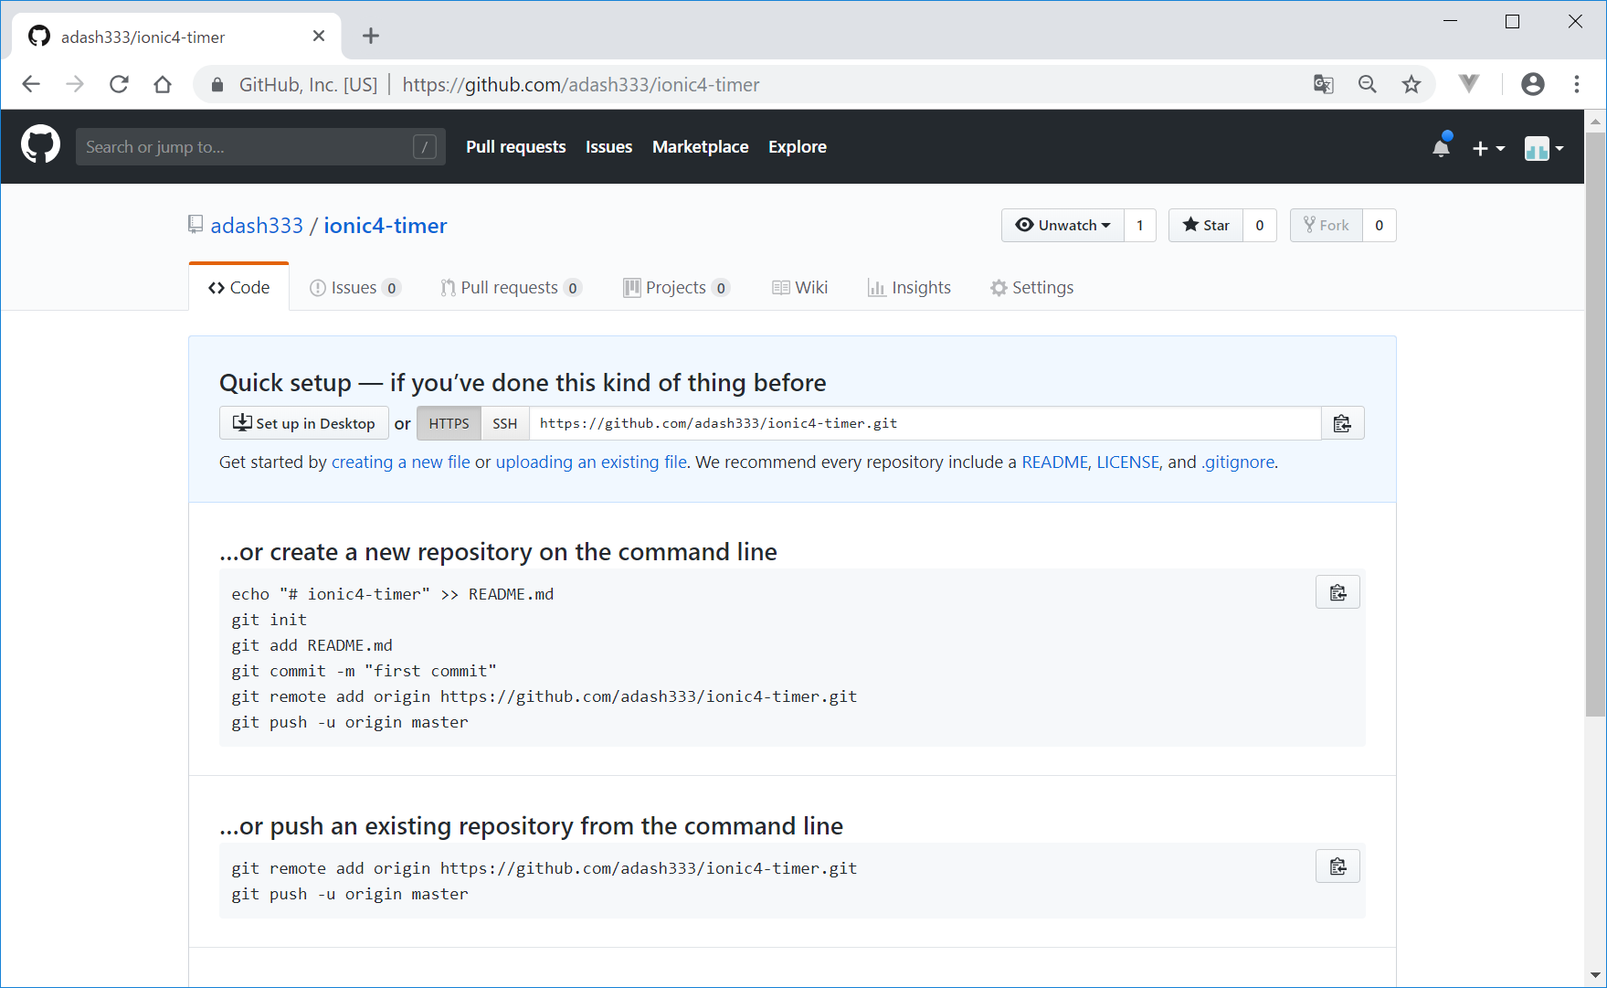The image size is (1607, 988).
Task: Open Marketplace in top navigation
Action: pyautogui.click(x=700, y=146)
